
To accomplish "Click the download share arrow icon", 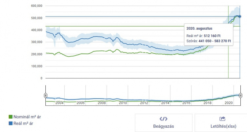I will click(x=222, y=119).
